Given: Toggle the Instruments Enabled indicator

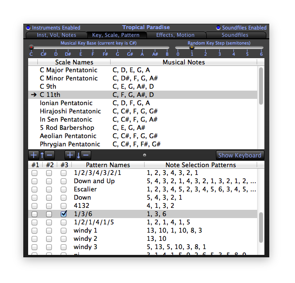Looking at the screenshot, I should [x=28, y=28].
